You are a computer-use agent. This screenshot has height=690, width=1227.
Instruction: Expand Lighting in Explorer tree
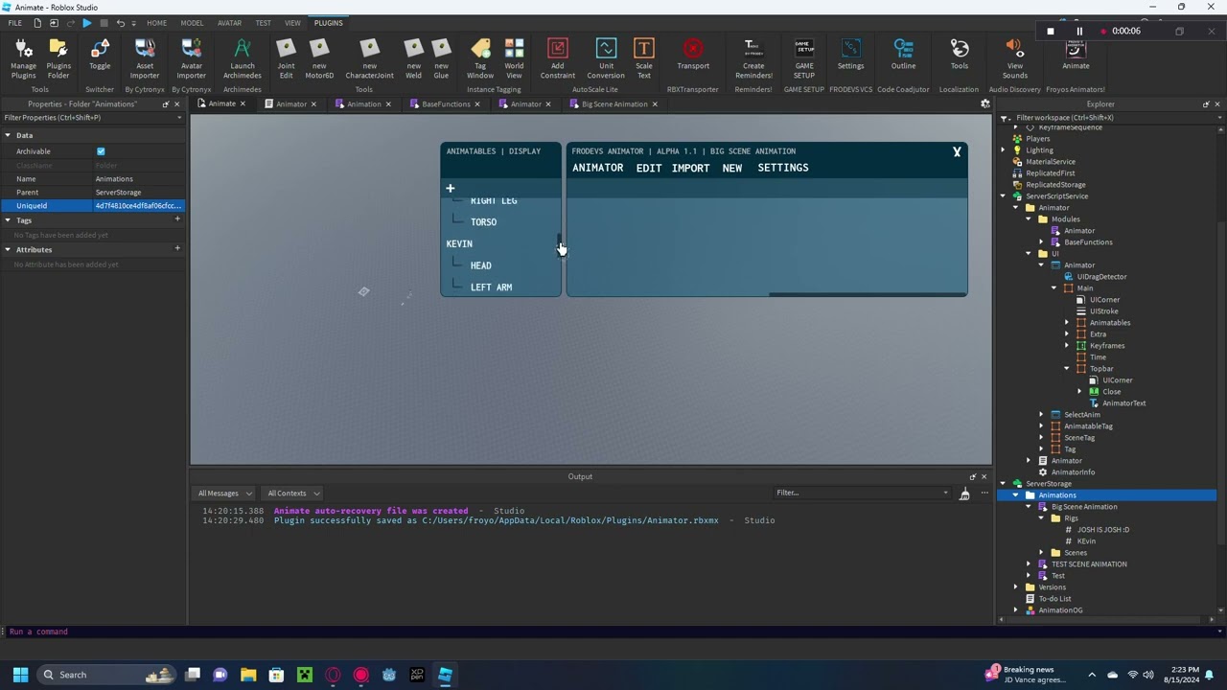(1004, 150)
